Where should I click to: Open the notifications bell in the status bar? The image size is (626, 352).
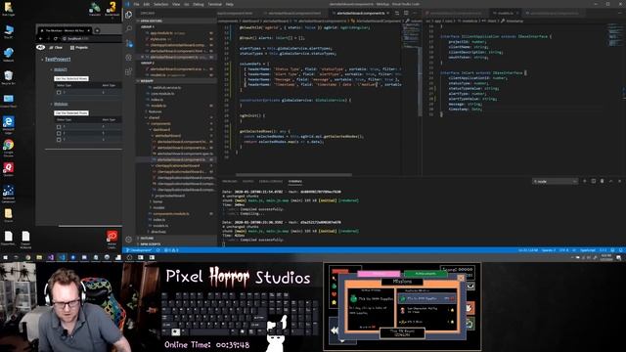click(x=621, y=250)
